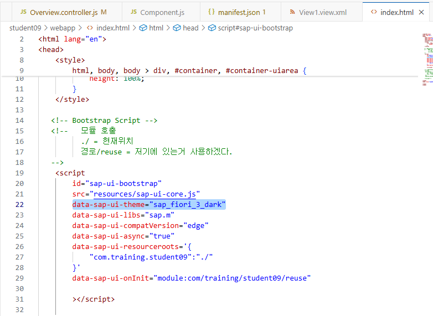Click the opening <script tag text
Image resolution: width=433 pixels, height=316 pixels.
[70, 173]
